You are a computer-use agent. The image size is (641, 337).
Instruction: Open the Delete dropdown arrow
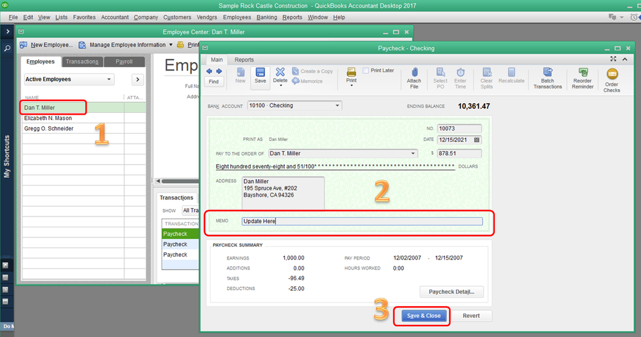click(280, 86)
